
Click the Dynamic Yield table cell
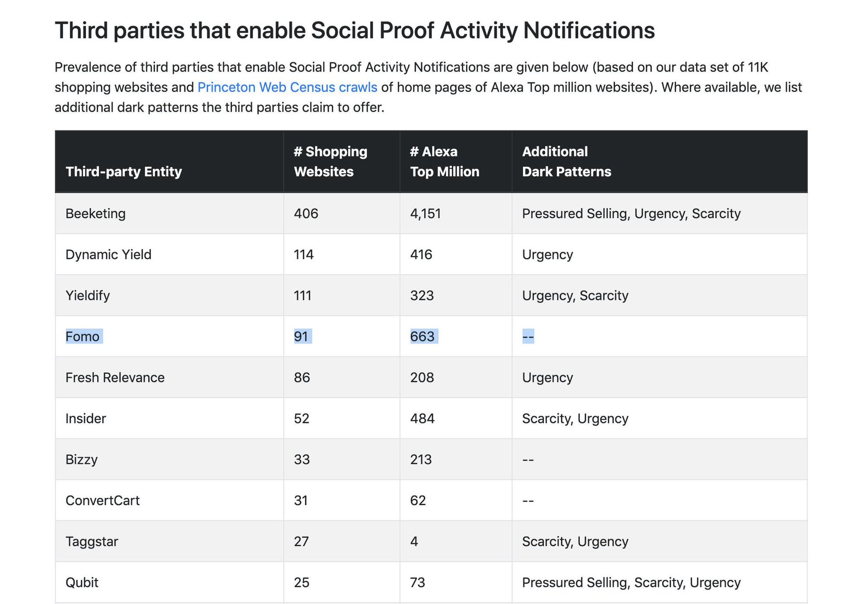click(x=108, y=254)
